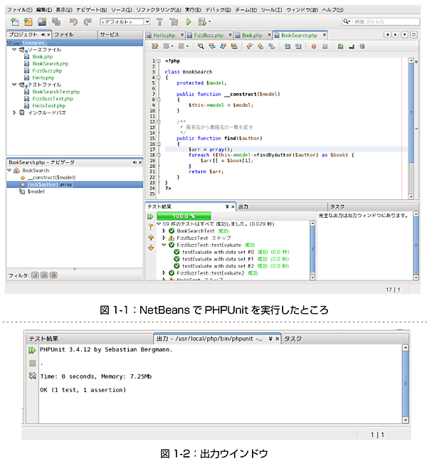Expand the BookSearchTest result node
Image resolution: width=427 pixels, height=466 pixels.
pos(164,231)
